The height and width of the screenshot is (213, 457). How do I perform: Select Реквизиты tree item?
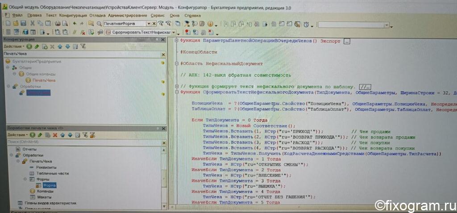click(x=46, y=167)
